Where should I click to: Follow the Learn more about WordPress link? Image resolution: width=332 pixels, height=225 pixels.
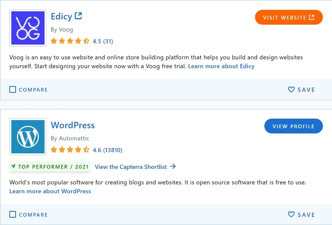[50, 191]
